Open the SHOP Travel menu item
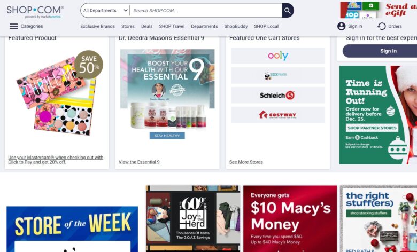Screen dimensions: 417x252 [172, 26]
